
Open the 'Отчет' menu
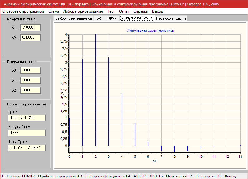pos(124,11)
